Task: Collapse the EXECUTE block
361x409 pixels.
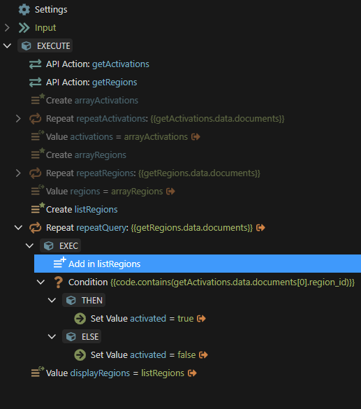Action: point(7,46)
